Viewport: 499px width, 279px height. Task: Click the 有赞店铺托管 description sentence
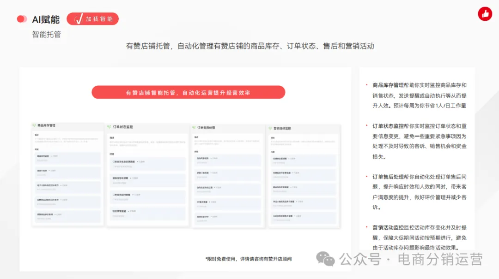250,46
